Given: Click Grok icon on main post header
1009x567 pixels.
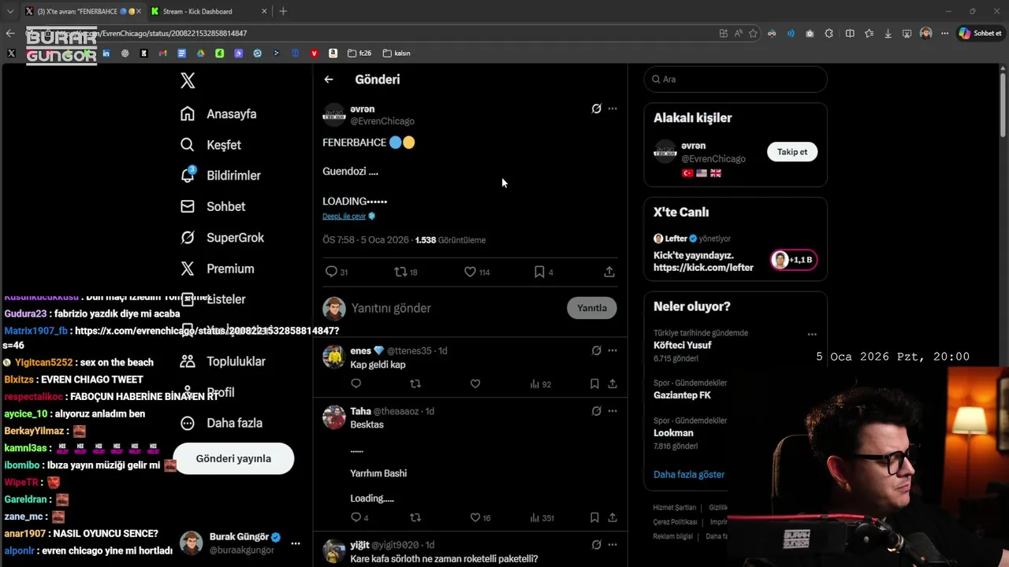Looking at the screenshot, I should (597, 109).
